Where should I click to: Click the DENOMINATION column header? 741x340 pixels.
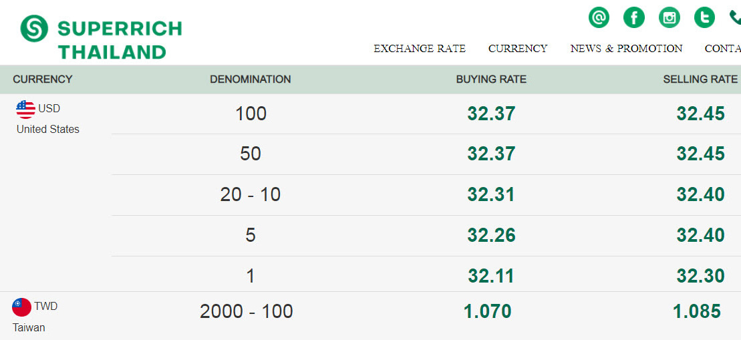251,79
